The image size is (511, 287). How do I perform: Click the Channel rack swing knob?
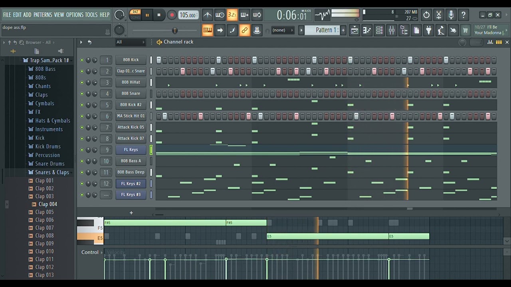pyautogui.click(x=462, y=42)
